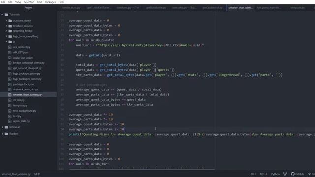Click the hyp_packages_parser.py file icon
Screen dimensions: 315x177
point(10,79)
